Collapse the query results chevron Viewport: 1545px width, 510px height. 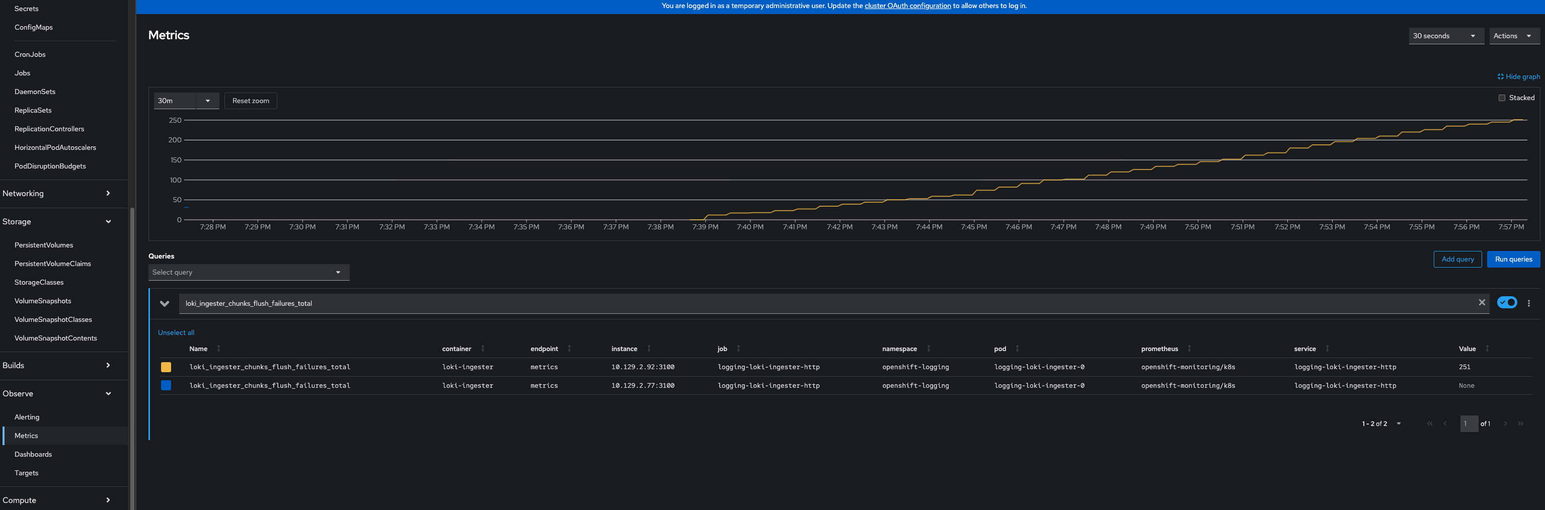pyautogui.click(x=165, y=303)
